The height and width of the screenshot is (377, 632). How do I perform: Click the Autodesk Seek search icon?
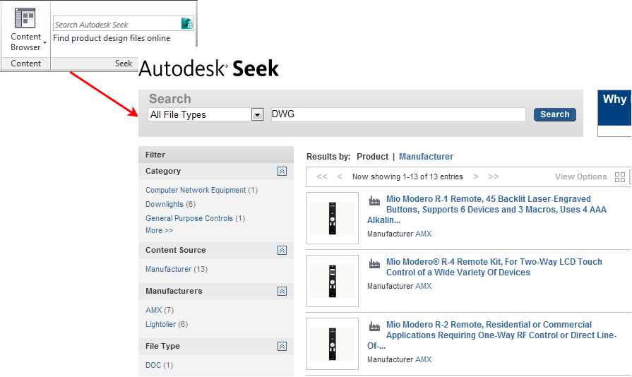click(x=187, y=24)
